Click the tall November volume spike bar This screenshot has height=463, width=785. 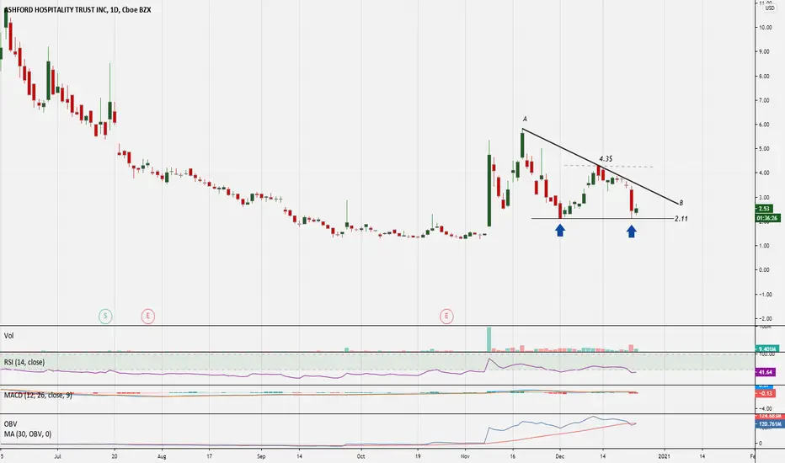[489, 339]
